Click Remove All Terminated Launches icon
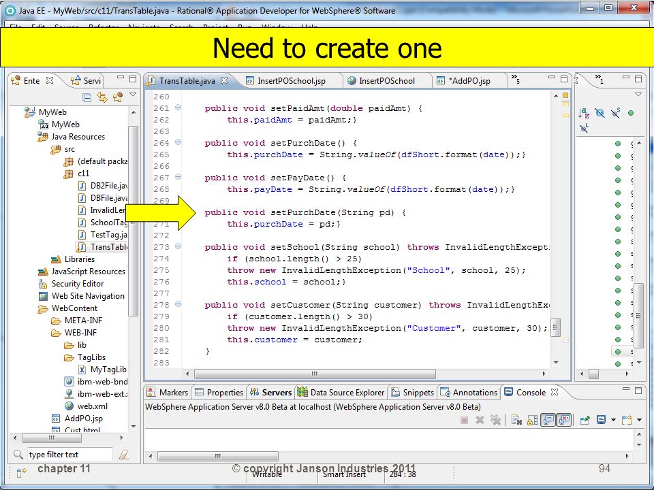The height and width of the screenshot is (490, 654). click(495, 420)
